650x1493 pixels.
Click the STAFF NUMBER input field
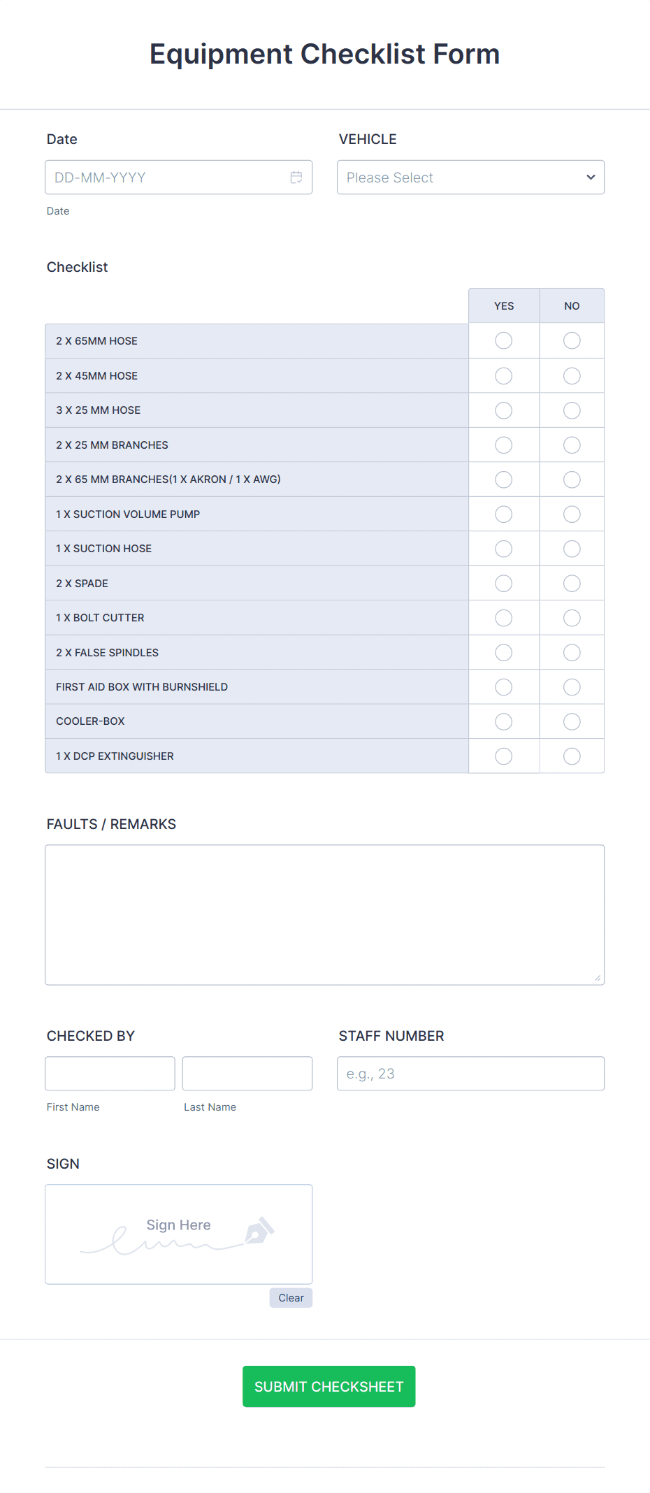(x=470, y=1074)
